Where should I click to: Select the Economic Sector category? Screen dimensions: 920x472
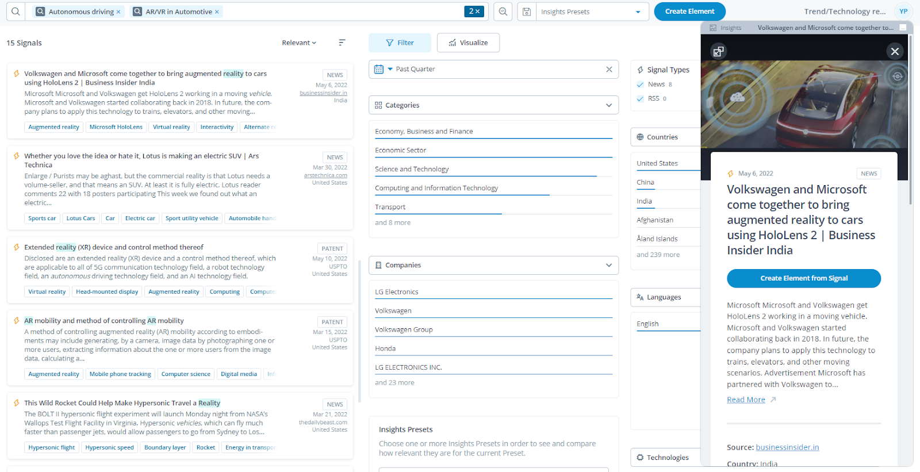pyautogui.click(x=493, y=151)
